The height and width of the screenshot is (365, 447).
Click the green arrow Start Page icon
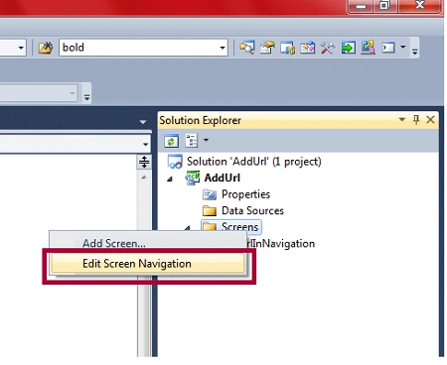349,48
